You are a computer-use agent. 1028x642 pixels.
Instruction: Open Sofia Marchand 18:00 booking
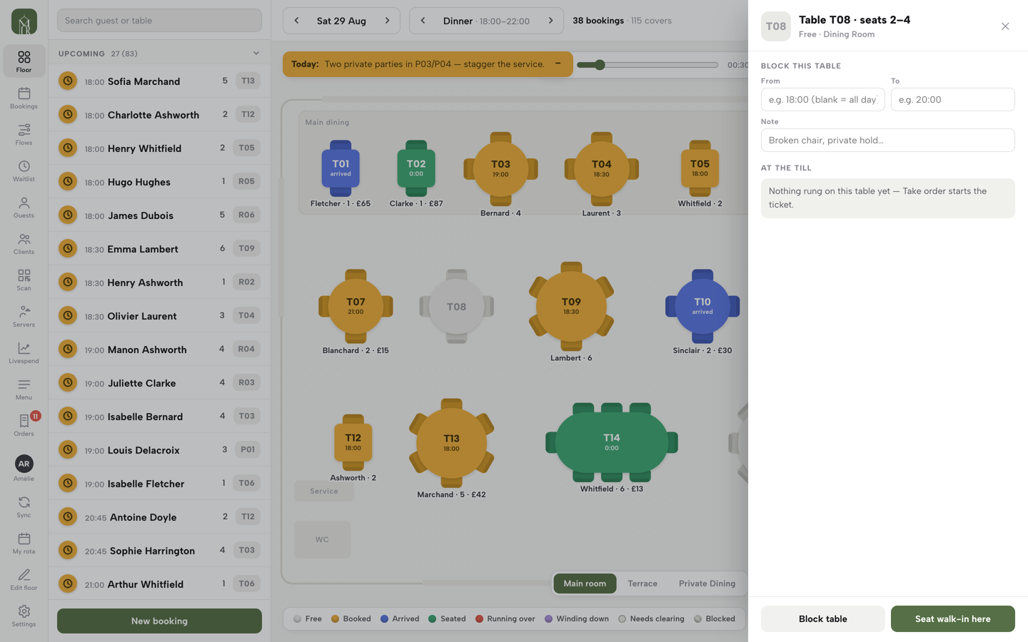tap(159, 81)
